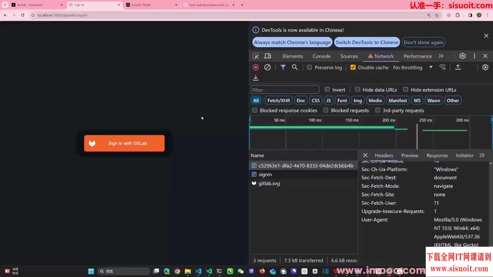Open the Windows Start menu
The height and width of the screenshot is (277, 493).
[x=91, y=271]
